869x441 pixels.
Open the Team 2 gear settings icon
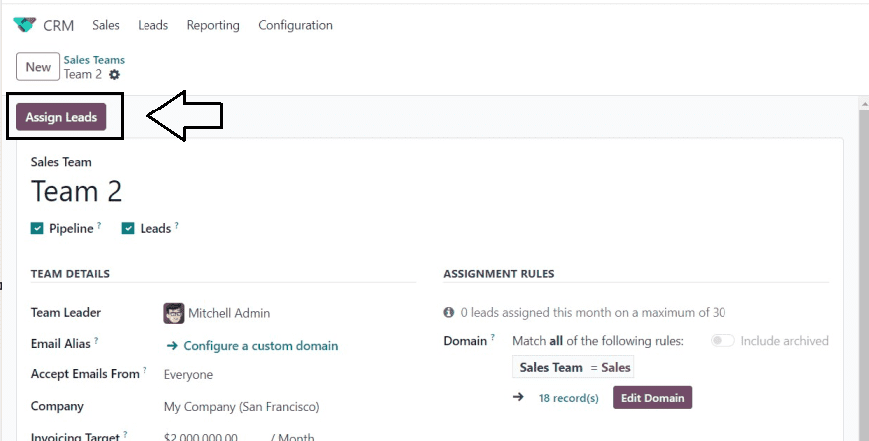click(114, 75)
